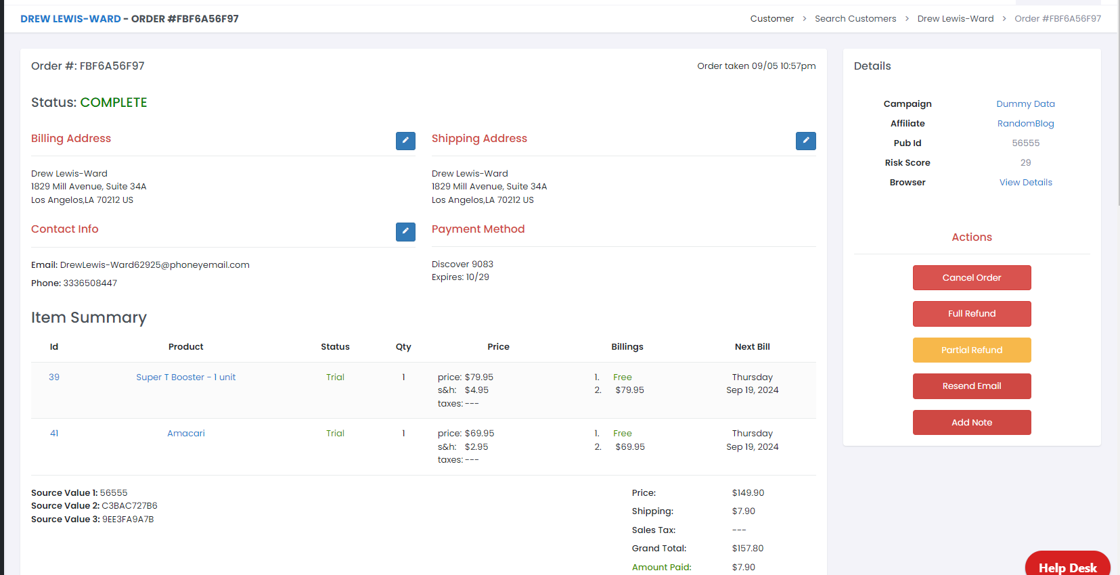Click the Cancel Order button
This screenshot has width=1120, height=575.
coord(971,277)
